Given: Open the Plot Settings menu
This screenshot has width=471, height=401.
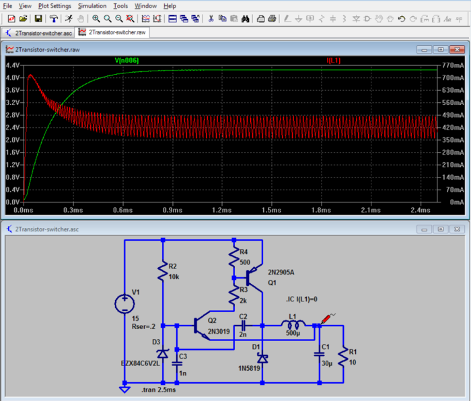Looking at the screenshot, I should tap(55, 6).
